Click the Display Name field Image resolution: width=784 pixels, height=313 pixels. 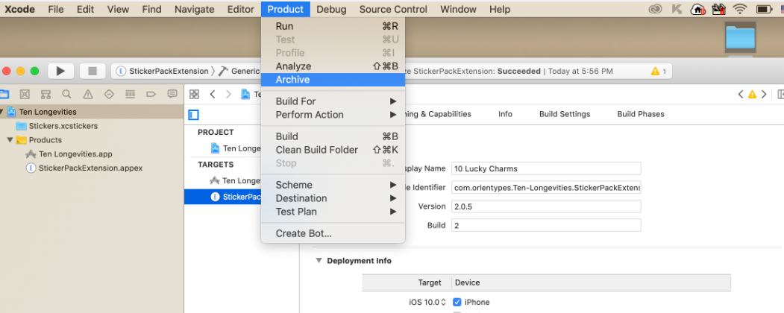point(546,168)
